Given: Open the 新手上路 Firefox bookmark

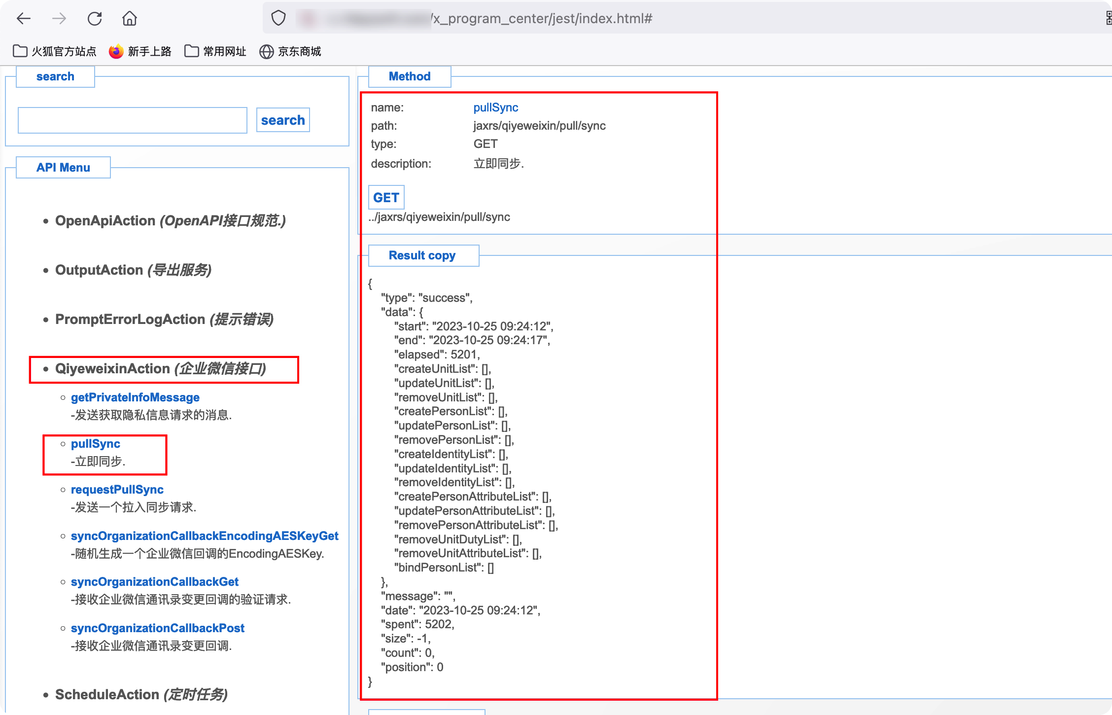Looking at the screenshot, I should click(x=140, y=51).
